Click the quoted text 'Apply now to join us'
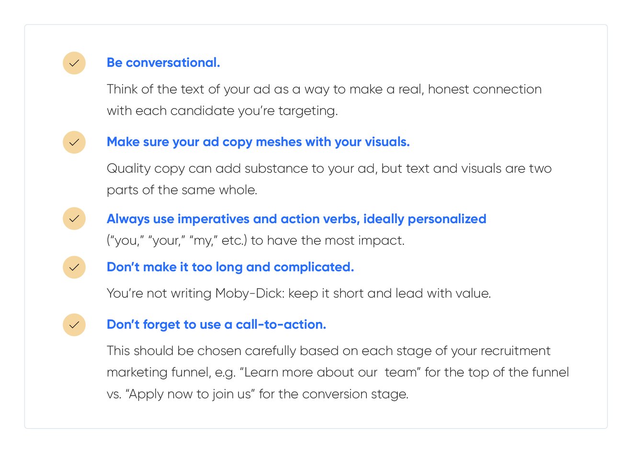The height and width of the screenshot is (453, 632). 191,394
